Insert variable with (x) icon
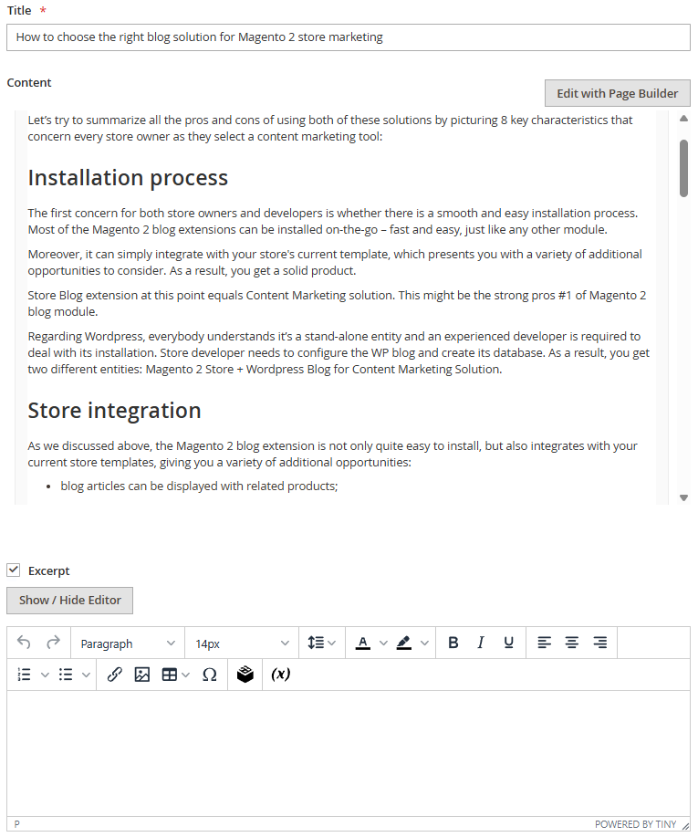Image resolution: width=698 pixels, height=837 pixels. (x=281, y=675)
